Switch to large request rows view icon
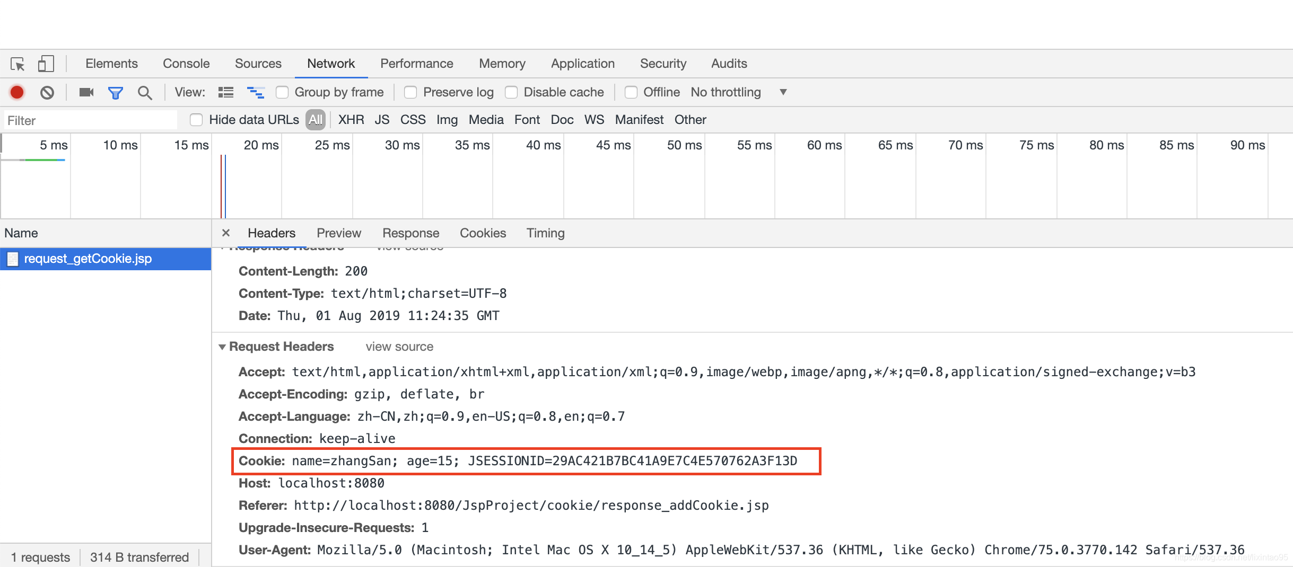The height and width of the screenshot is (567, 1293). [226, 92]
